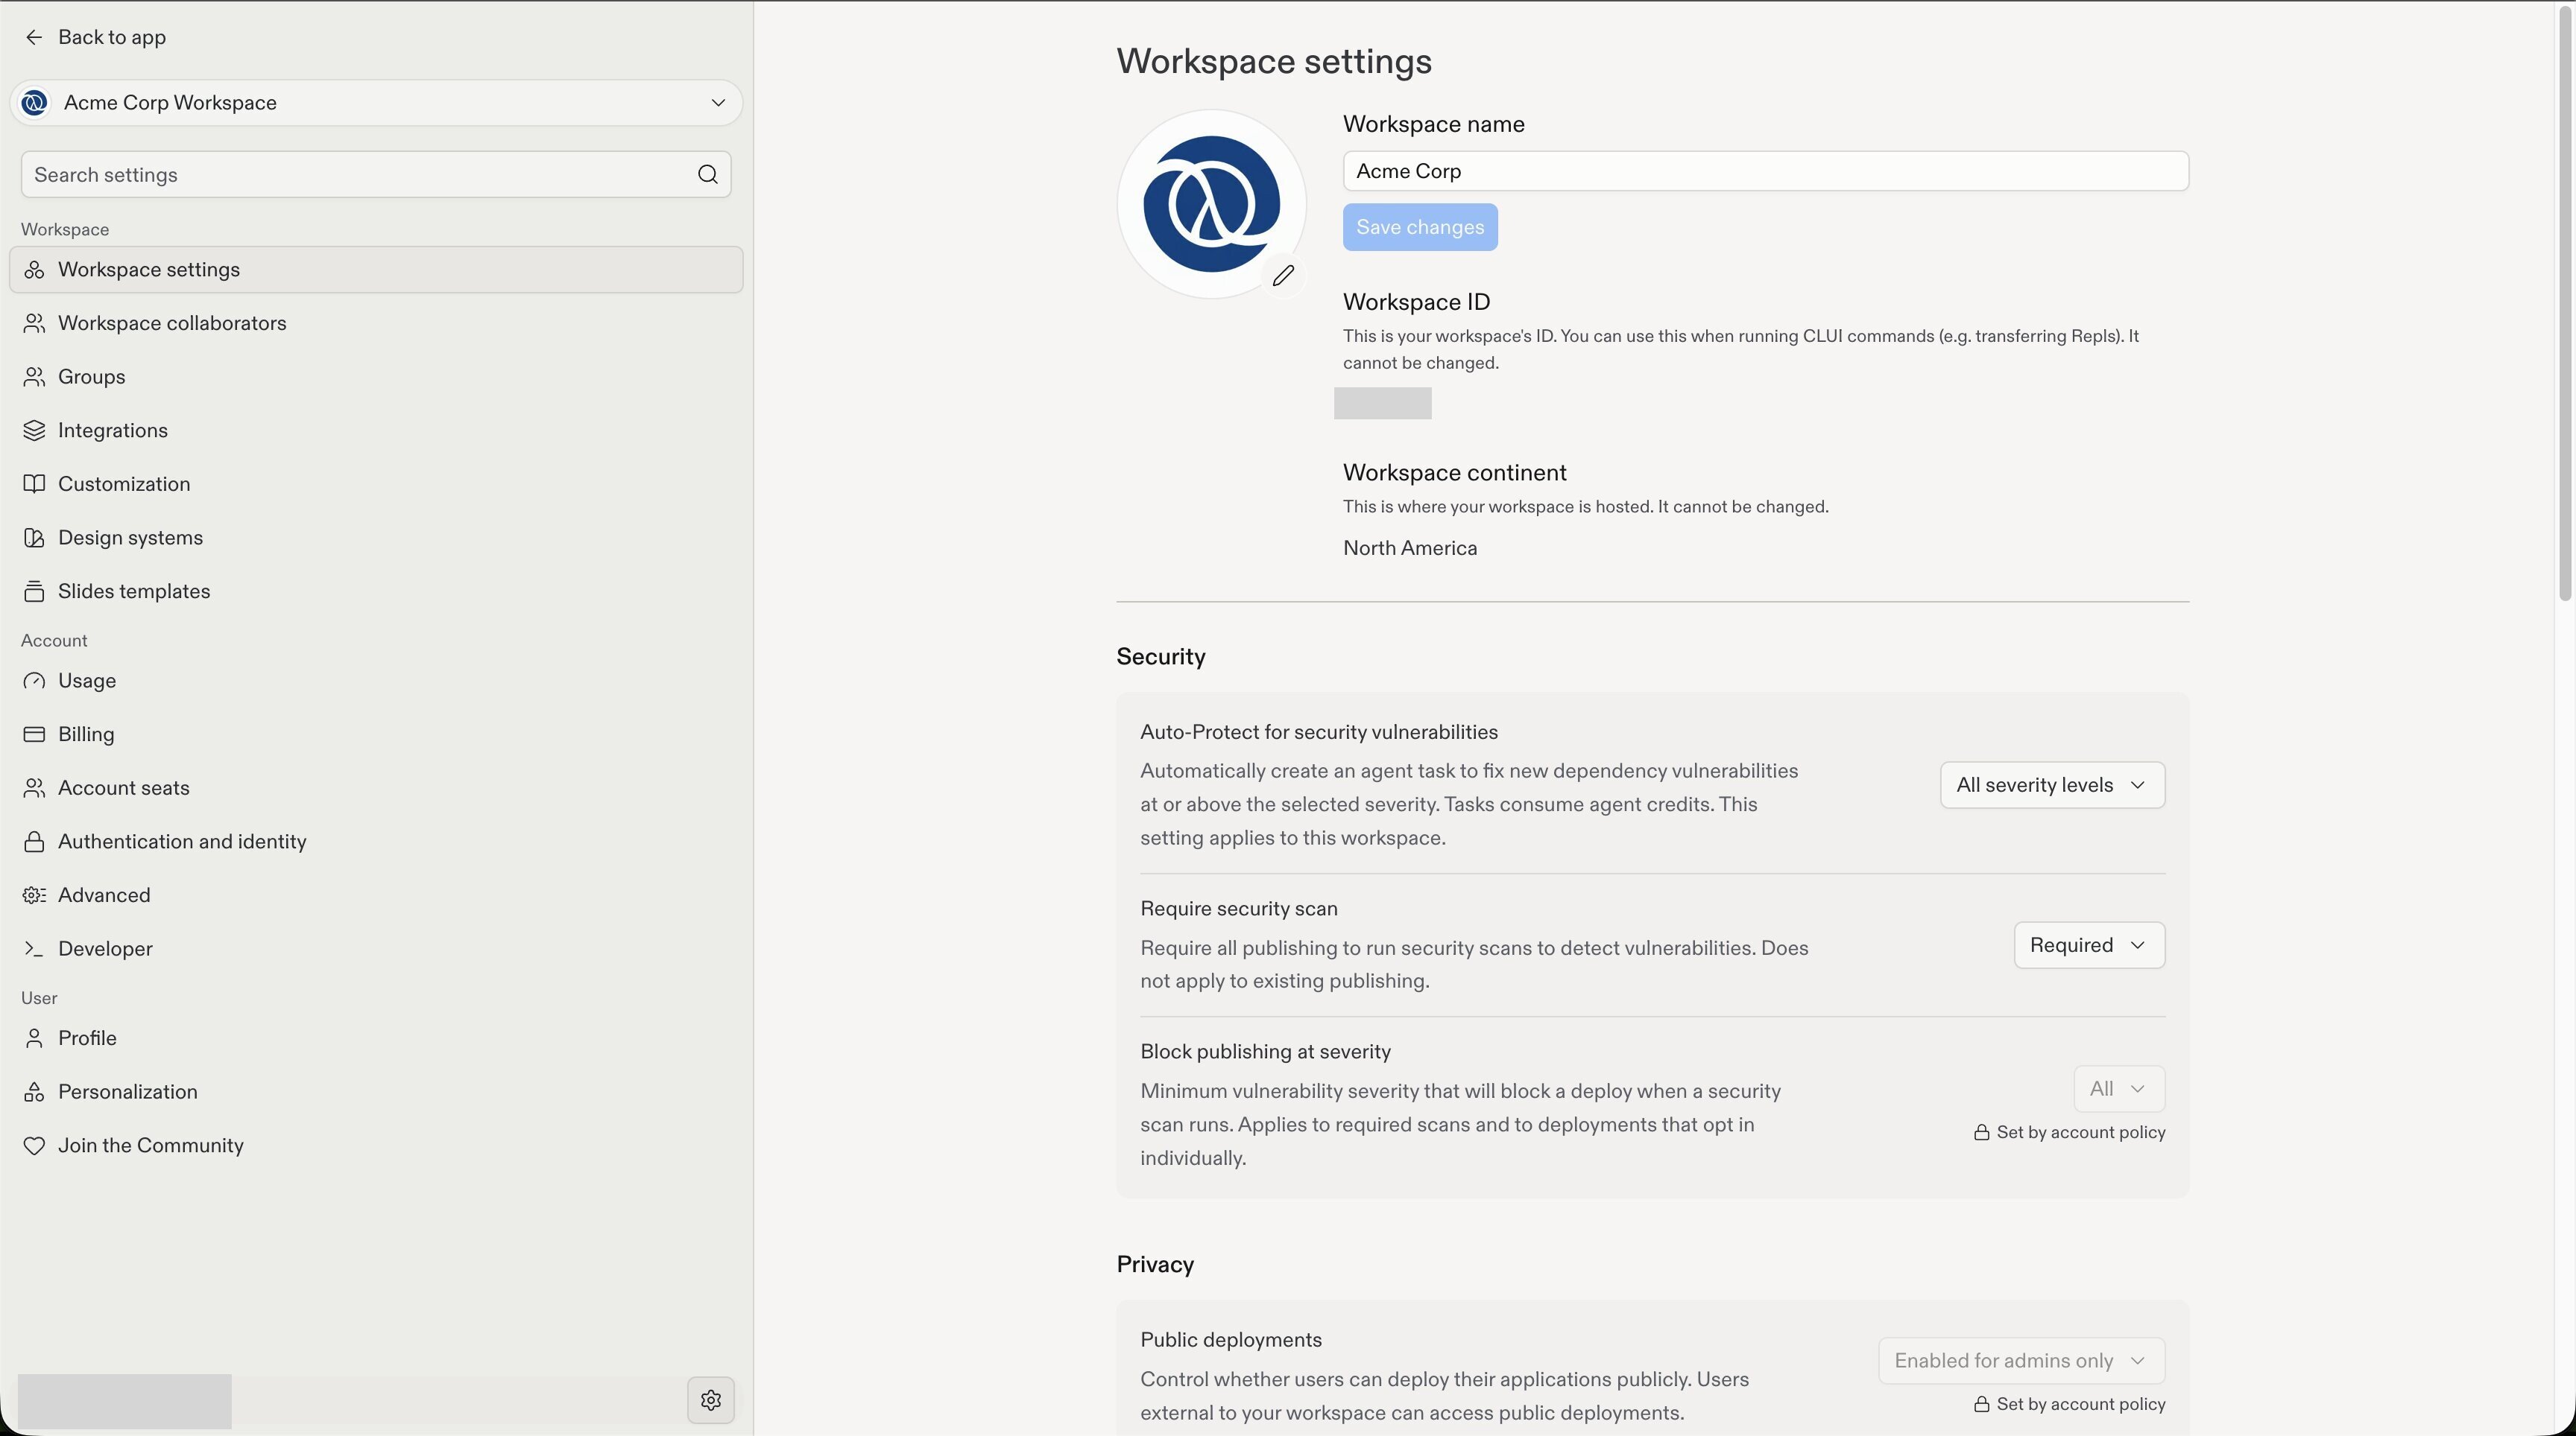Click the Public deployments label
This screenshot has height=1436, width=2576.
point(1231,1340)
